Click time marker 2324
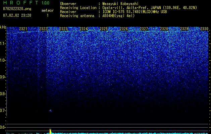Viewport: 211px width, 134px height. (x=84, y=29)
